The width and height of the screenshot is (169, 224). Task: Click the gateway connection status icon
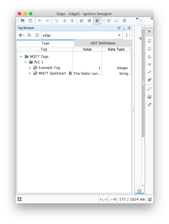150,199
